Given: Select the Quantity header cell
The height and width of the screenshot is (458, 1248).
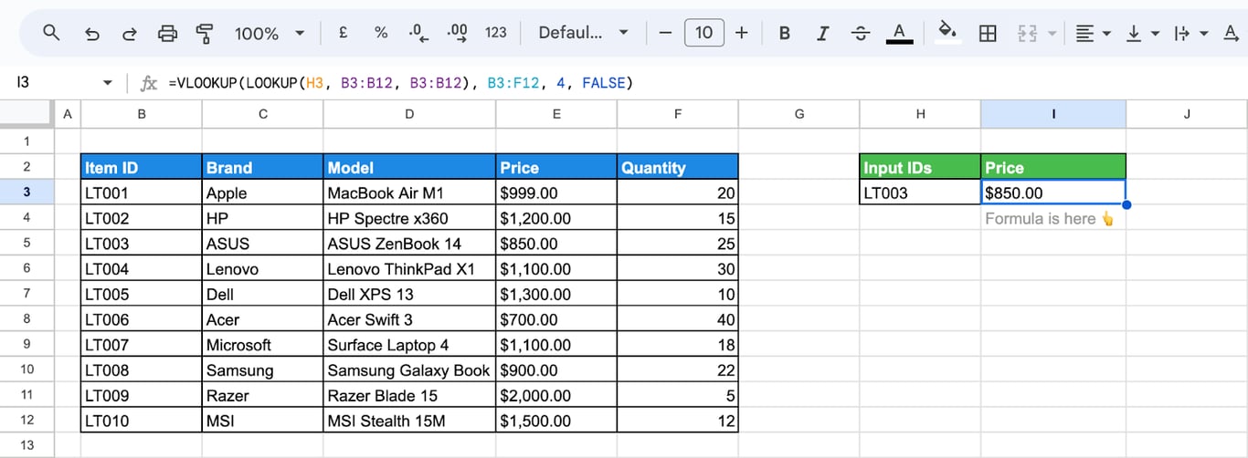Looking at the screenshot, I should (677, 167).
